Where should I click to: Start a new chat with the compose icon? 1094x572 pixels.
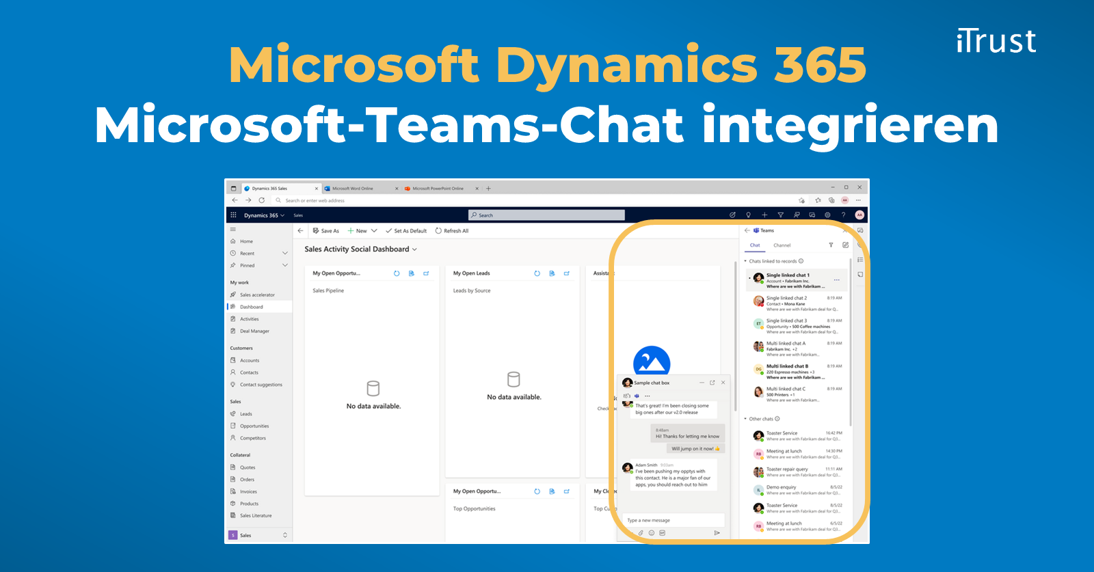click(x=845, y=245)
